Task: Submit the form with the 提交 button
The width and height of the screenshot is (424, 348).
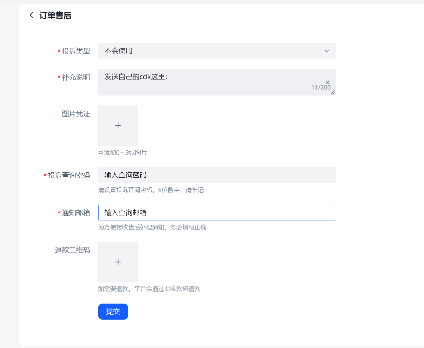Action: (113, 312)
